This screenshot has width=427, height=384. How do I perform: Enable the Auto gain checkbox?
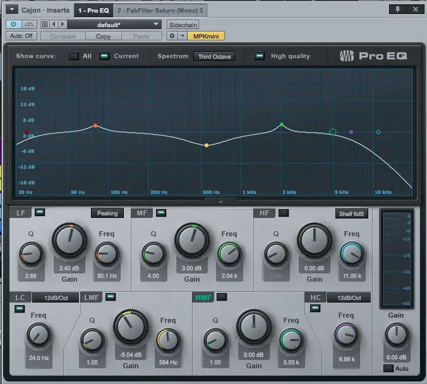tap(388, 368)
